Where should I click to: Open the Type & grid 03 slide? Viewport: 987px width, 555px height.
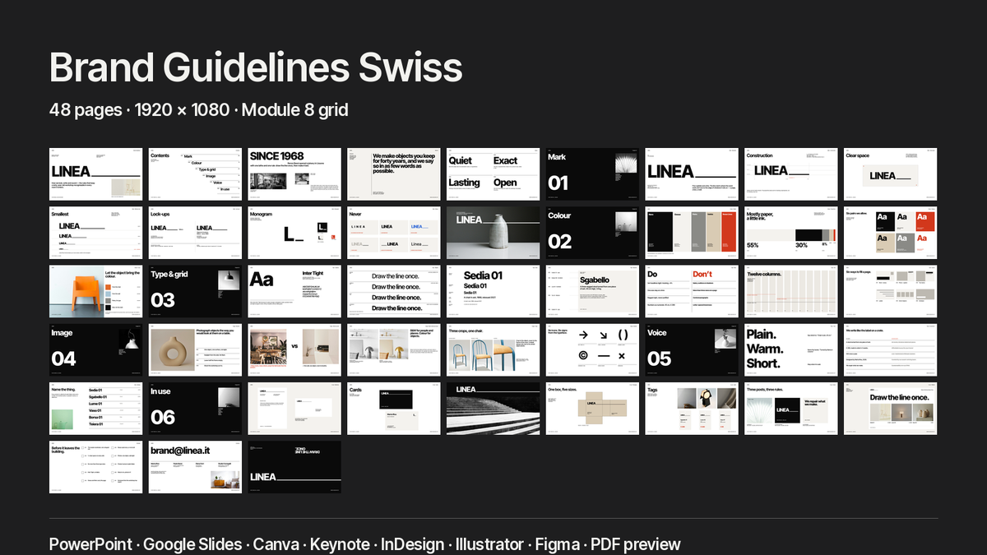195,291
